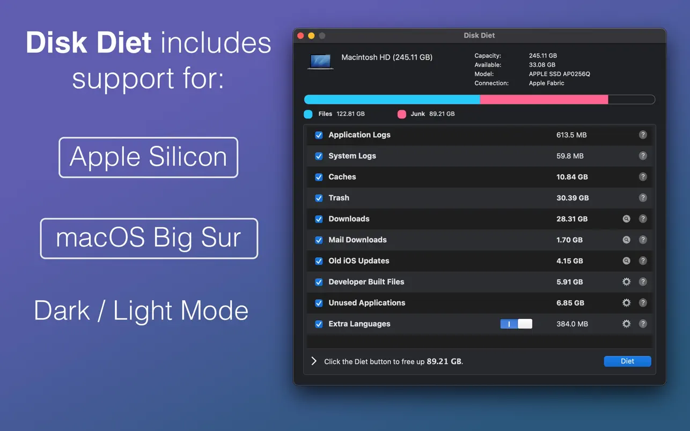Toggle the Extra Languages switch
This screenshot has width=690, height=431.
[516, 324]
